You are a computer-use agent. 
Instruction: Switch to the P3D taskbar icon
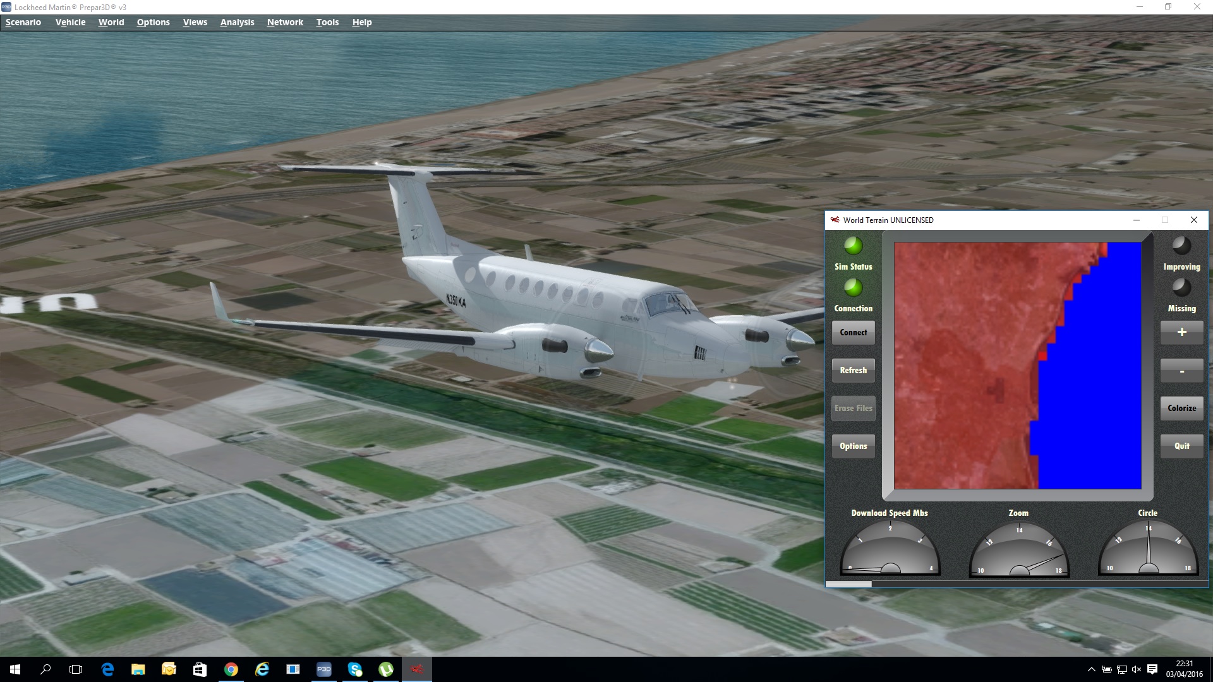[x=323, y=669]
